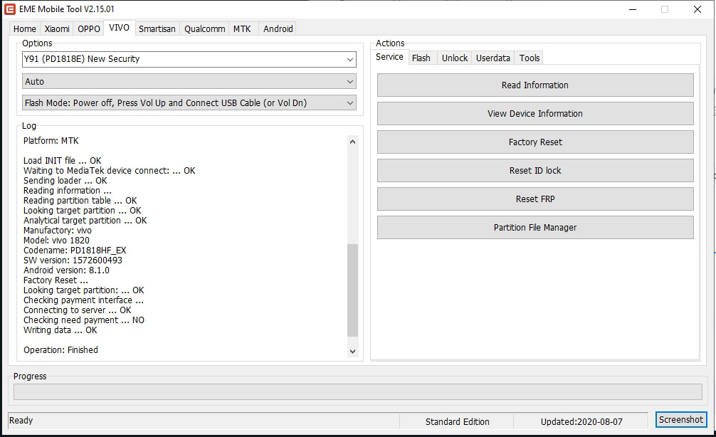Open the Tools actions tab
The image size is (716, 437).
pyautogui.click(x=530, y=58)
